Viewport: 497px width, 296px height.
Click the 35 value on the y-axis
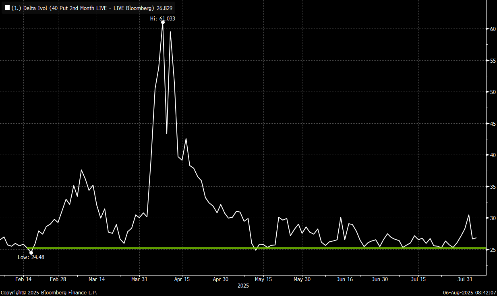click(493, 187)
